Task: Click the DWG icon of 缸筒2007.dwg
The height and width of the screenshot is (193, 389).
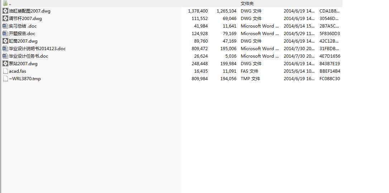Action: click(x=5, y=41)
